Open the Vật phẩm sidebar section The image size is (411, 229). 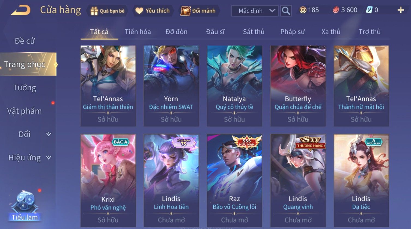[25, 111]
